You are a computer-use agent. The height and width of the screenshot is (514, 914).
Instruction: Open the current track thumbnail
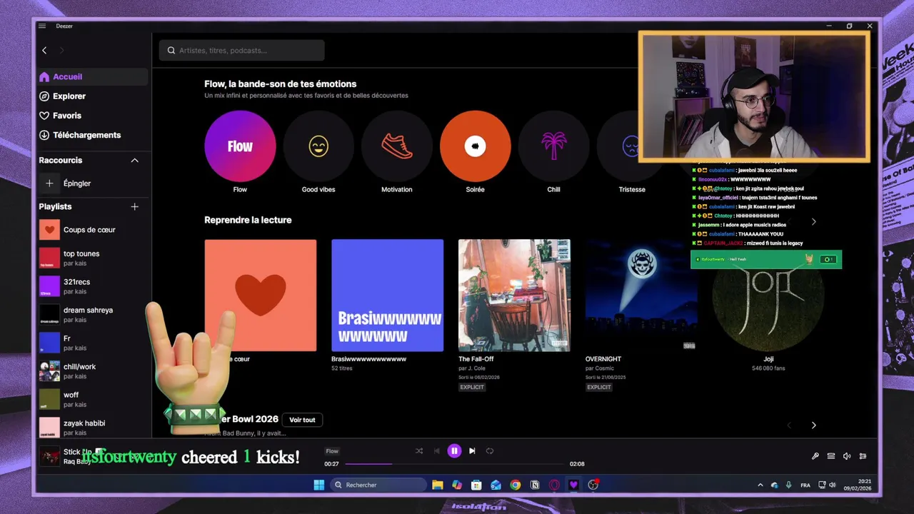(x=49, y=456)
